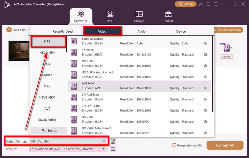Viewport: 249px width, 158px height.
Task: Enable Merge into one file checkbox
Action: 175,145
